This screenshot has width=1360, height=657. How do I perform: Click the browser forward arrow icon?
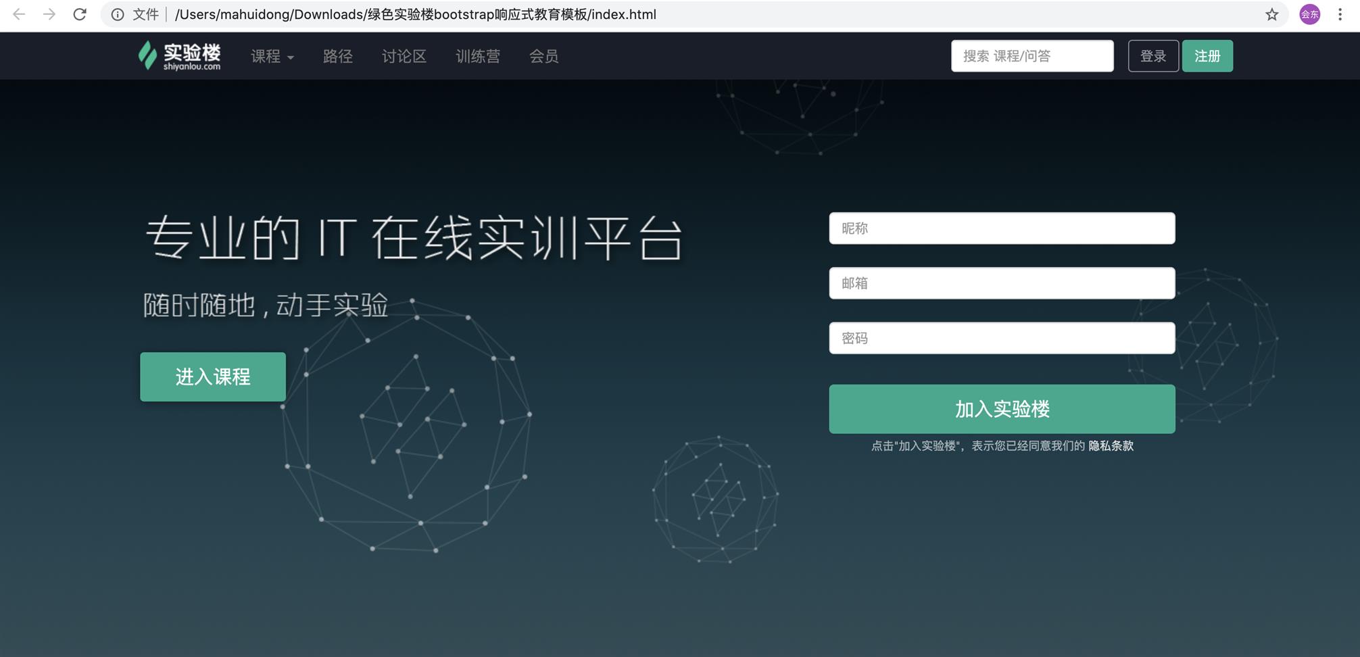pos(49,14)
